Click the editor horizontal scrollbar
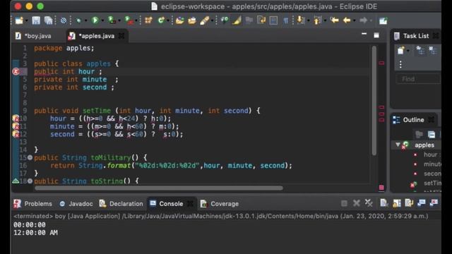Screen dimensions: 452x254 [x=158, y=188]
